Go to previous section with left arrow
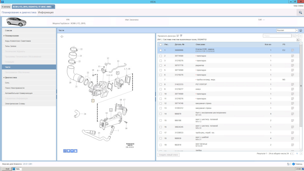This screenshot has width=304, height=171. point(298,40)
